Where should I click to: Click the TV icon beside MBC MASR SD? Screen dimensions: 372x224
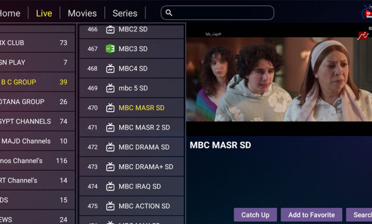(x=110, y=108)
